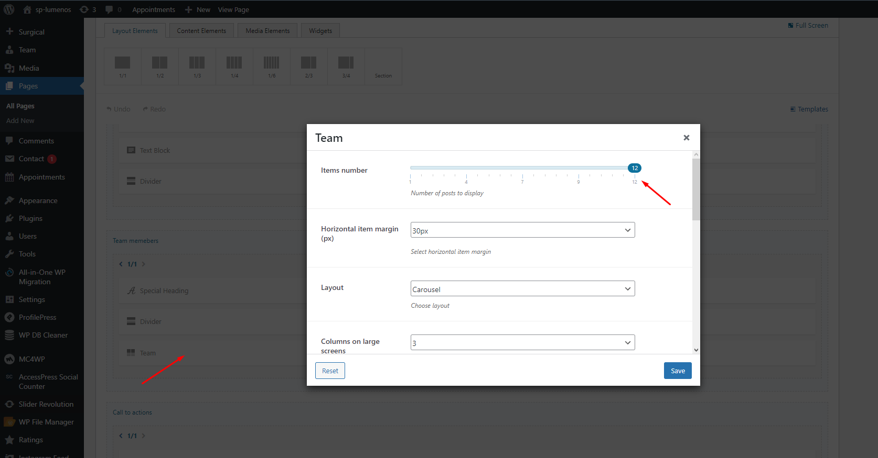The width and height of the screenshot is (878, 458).
Task: Click the Team dialog scrollbar thumb
Action: point(696,189)
